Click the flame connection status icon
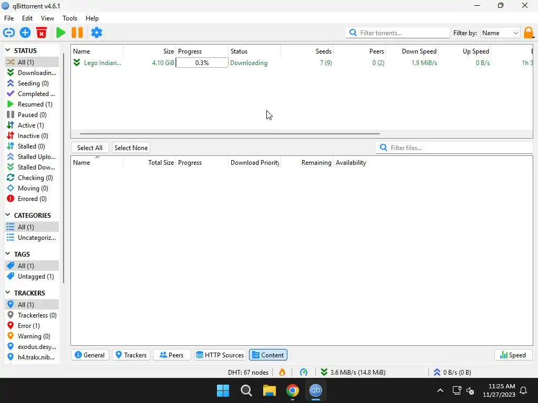 tap(282, 372)
